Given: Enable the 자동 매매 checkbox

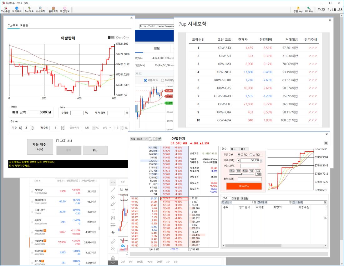Looking at the screenshot, I should [57, 141].
